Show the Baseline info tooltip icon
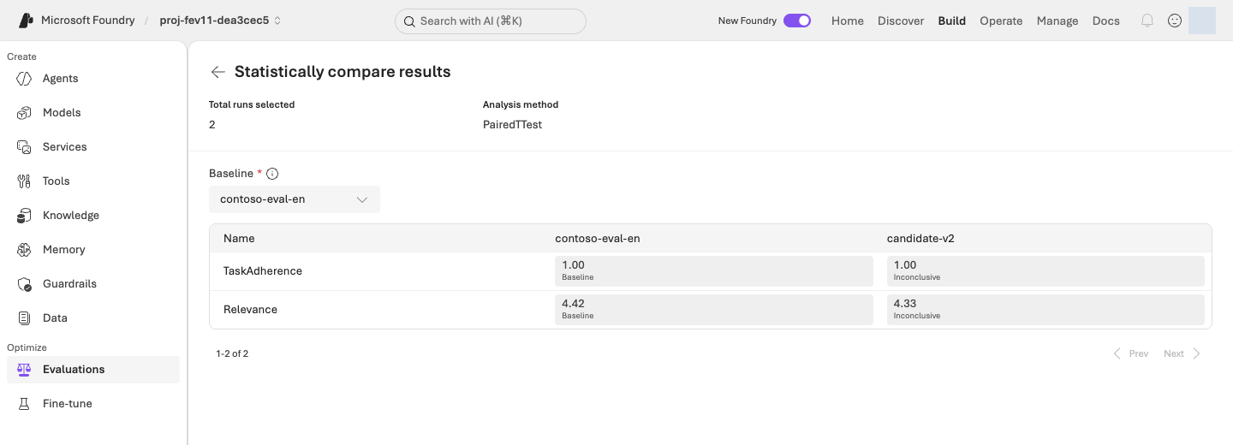1233x445 pixels. pos(272,174)
